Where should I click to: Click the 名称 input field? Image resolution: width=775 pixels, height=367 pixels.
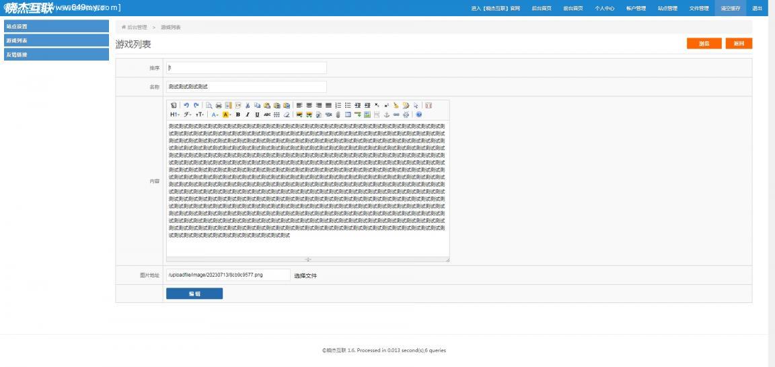coord(246,87)
